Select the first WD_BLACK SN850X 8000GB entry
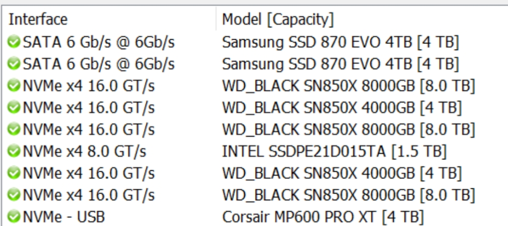Screen dimensions: 508x226 coord(348,86)
